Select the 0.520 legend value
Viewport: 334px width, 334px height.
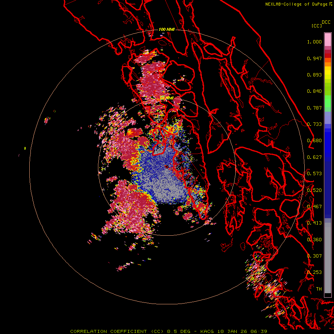click(x=314, y=190)
